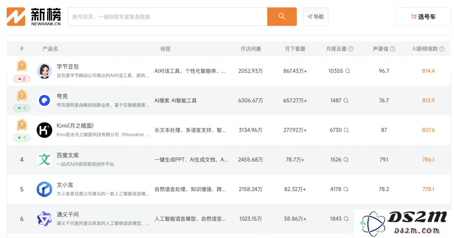This screenshot has width=454, height=238.
Task: Click monthly downloads value 78.7万+
Action: click(295, 160)
